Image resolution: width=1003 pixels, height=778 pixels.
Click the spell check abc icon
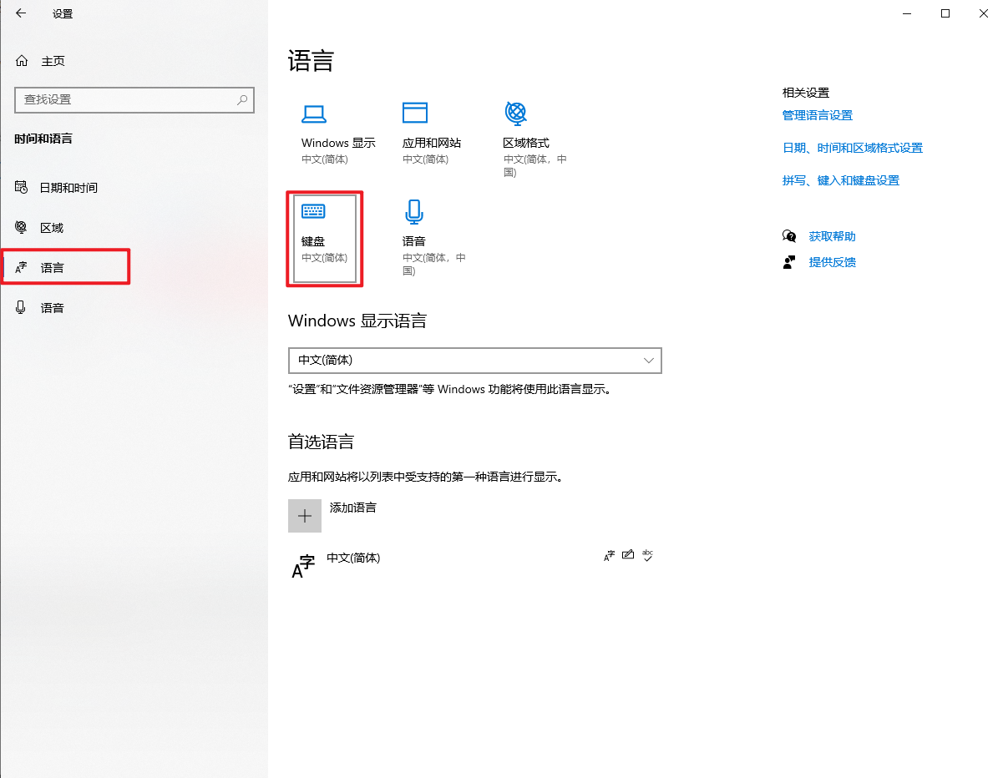[647, 555]
